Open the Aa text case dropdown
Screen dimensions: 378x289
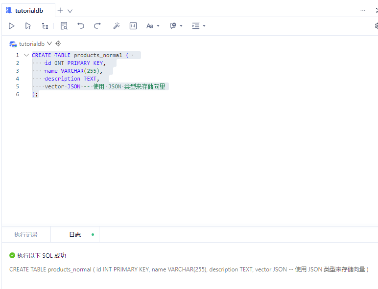tap(153, 26)
